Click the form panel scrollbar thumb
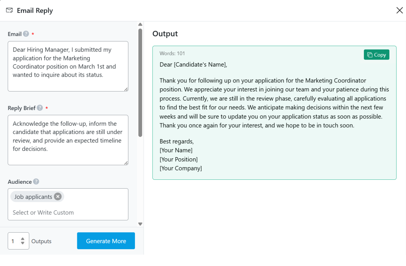Screen dimensions: 406x266 [x=140, y=82]
